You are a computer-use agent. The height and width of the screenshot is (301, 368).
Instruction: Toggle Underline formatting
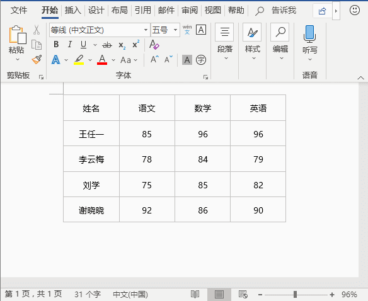[83, 44]
